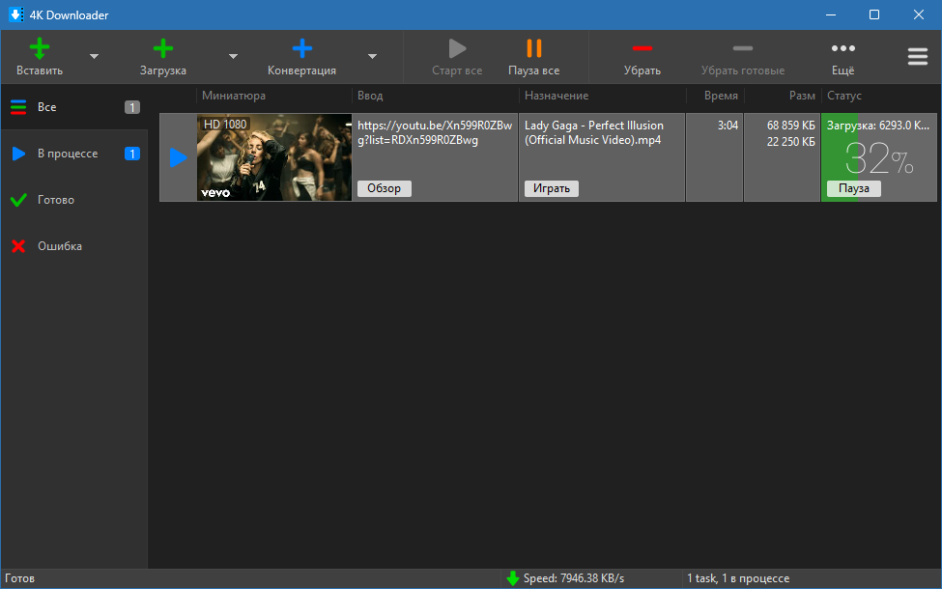Select the Готово filter
942x589 pixels.
pyautogui.click(x=73, y=200)
